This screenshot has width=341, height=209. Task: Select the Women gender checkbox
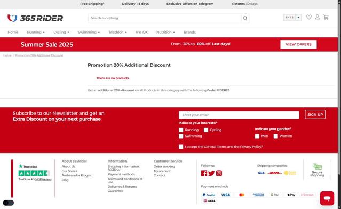click(276, 136)
